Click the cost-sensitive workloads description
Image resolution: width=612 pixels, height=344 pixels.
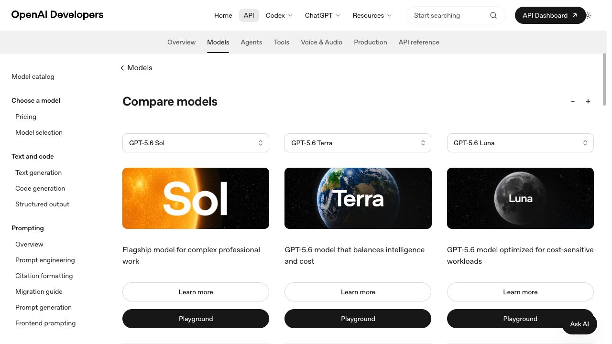pos(520,255)
